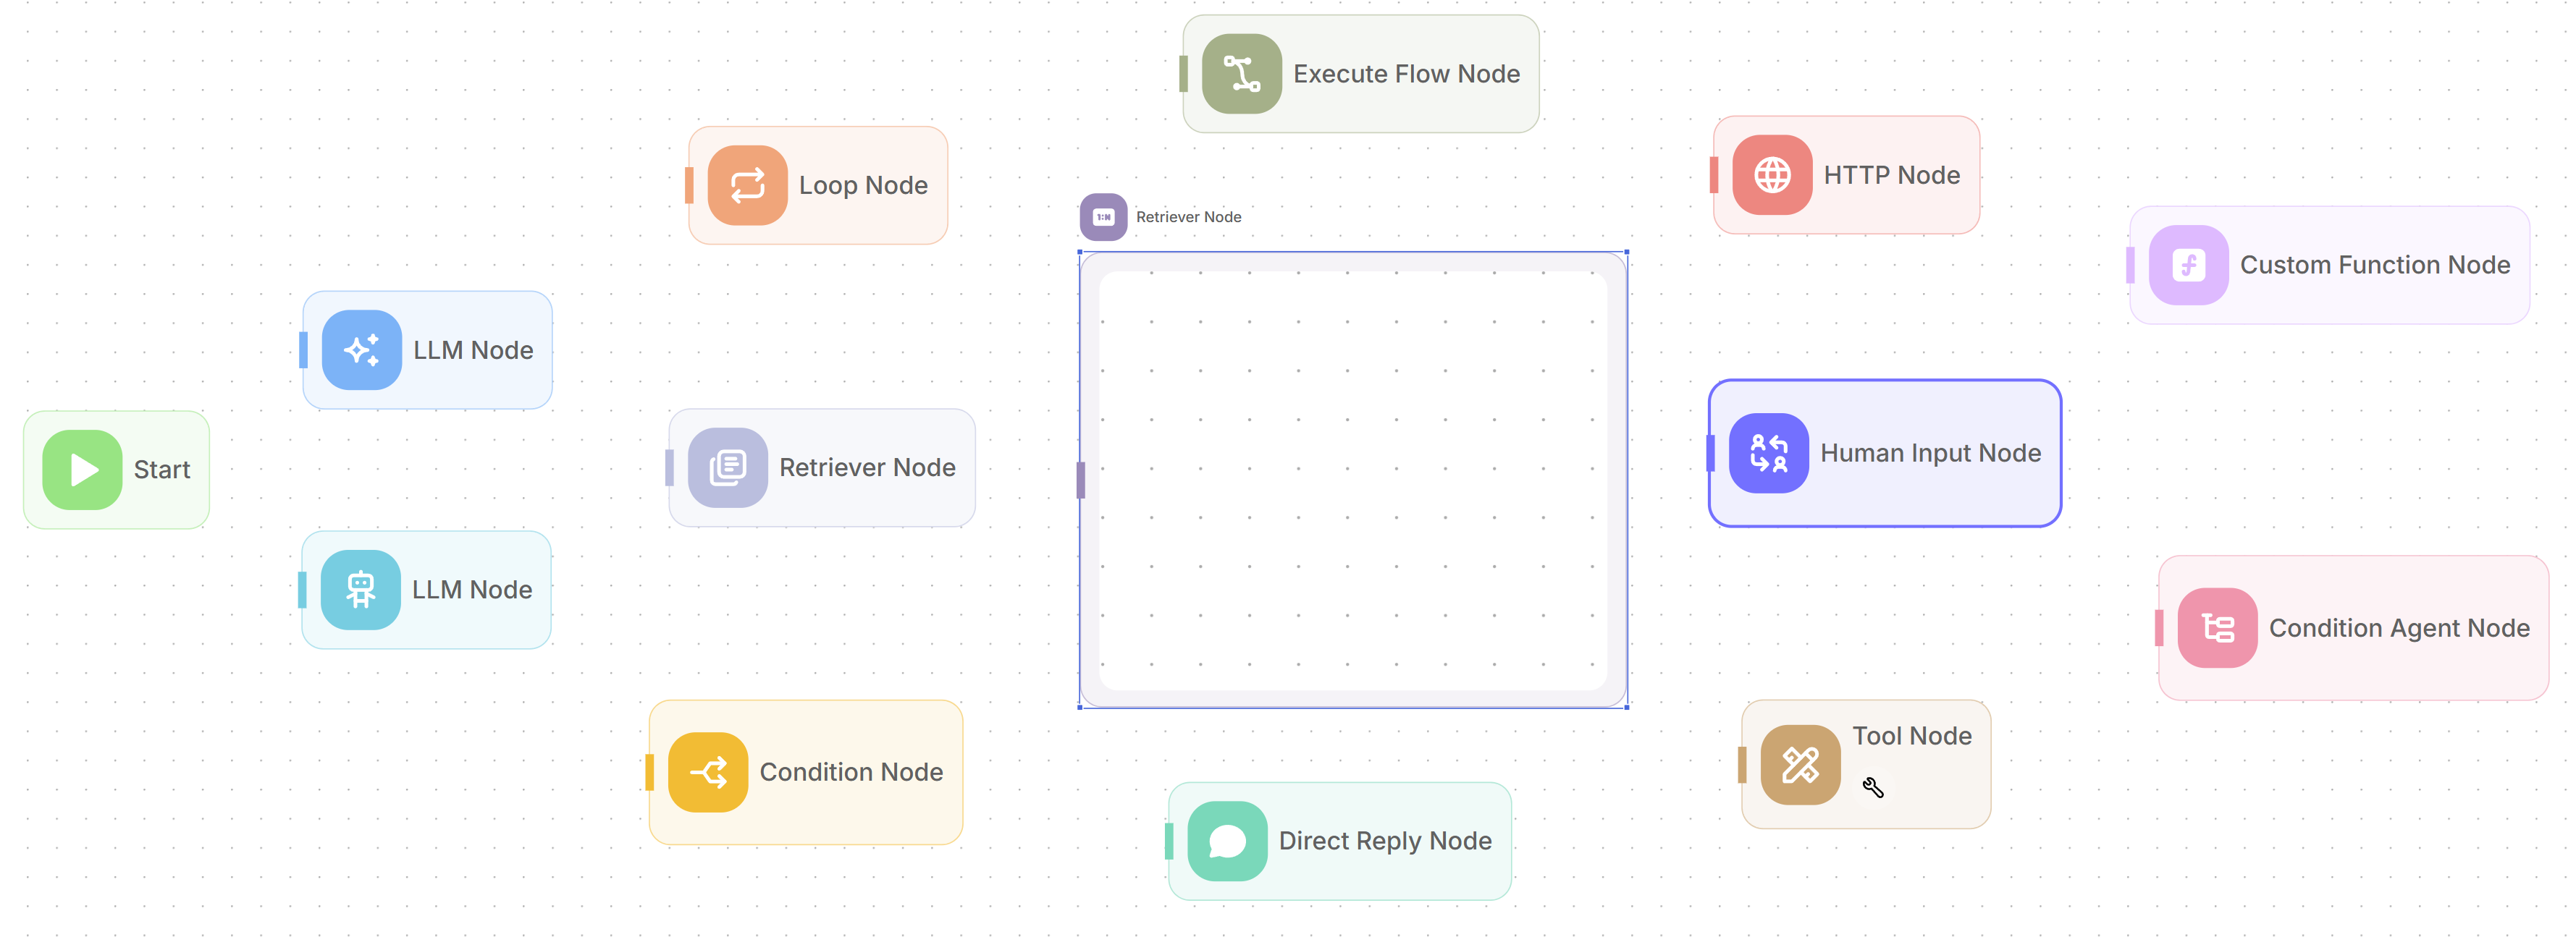Click the Custom Function Node icon

[2188, 265]
